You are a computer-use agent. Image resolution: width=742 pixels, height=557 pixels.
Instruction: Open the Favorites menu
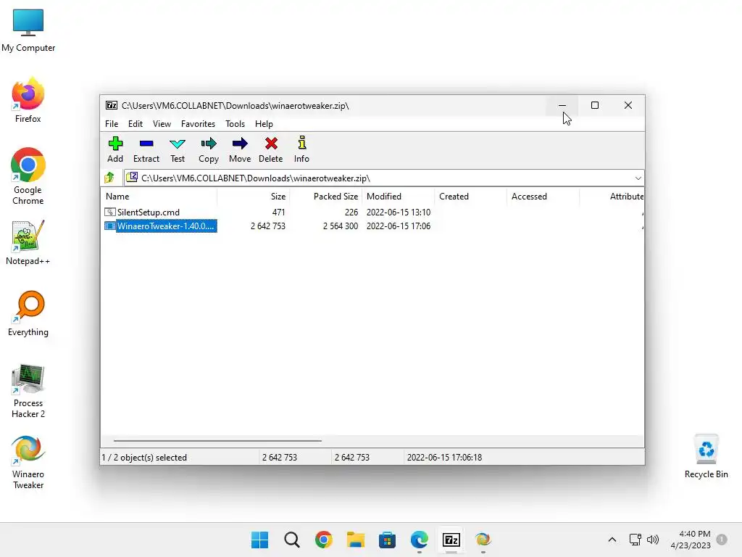coord(198,123)
